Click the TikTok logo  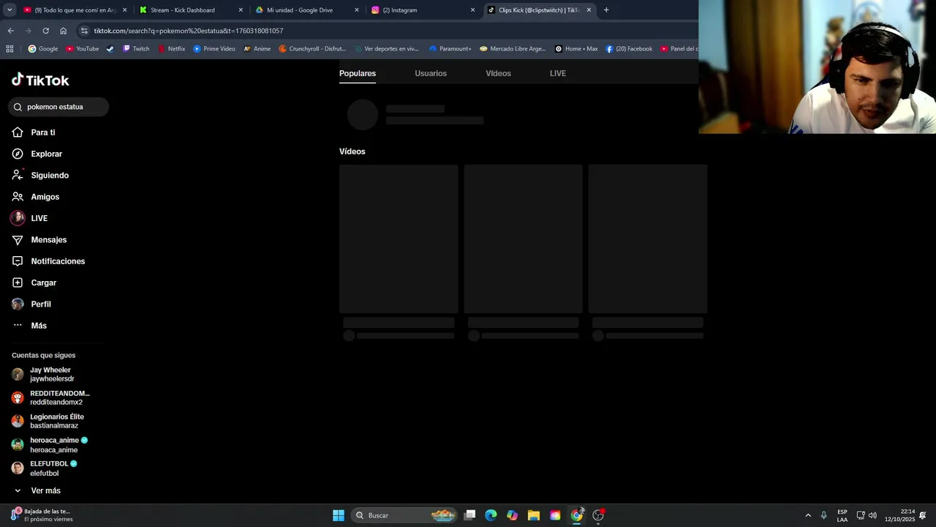click(40, 80)
